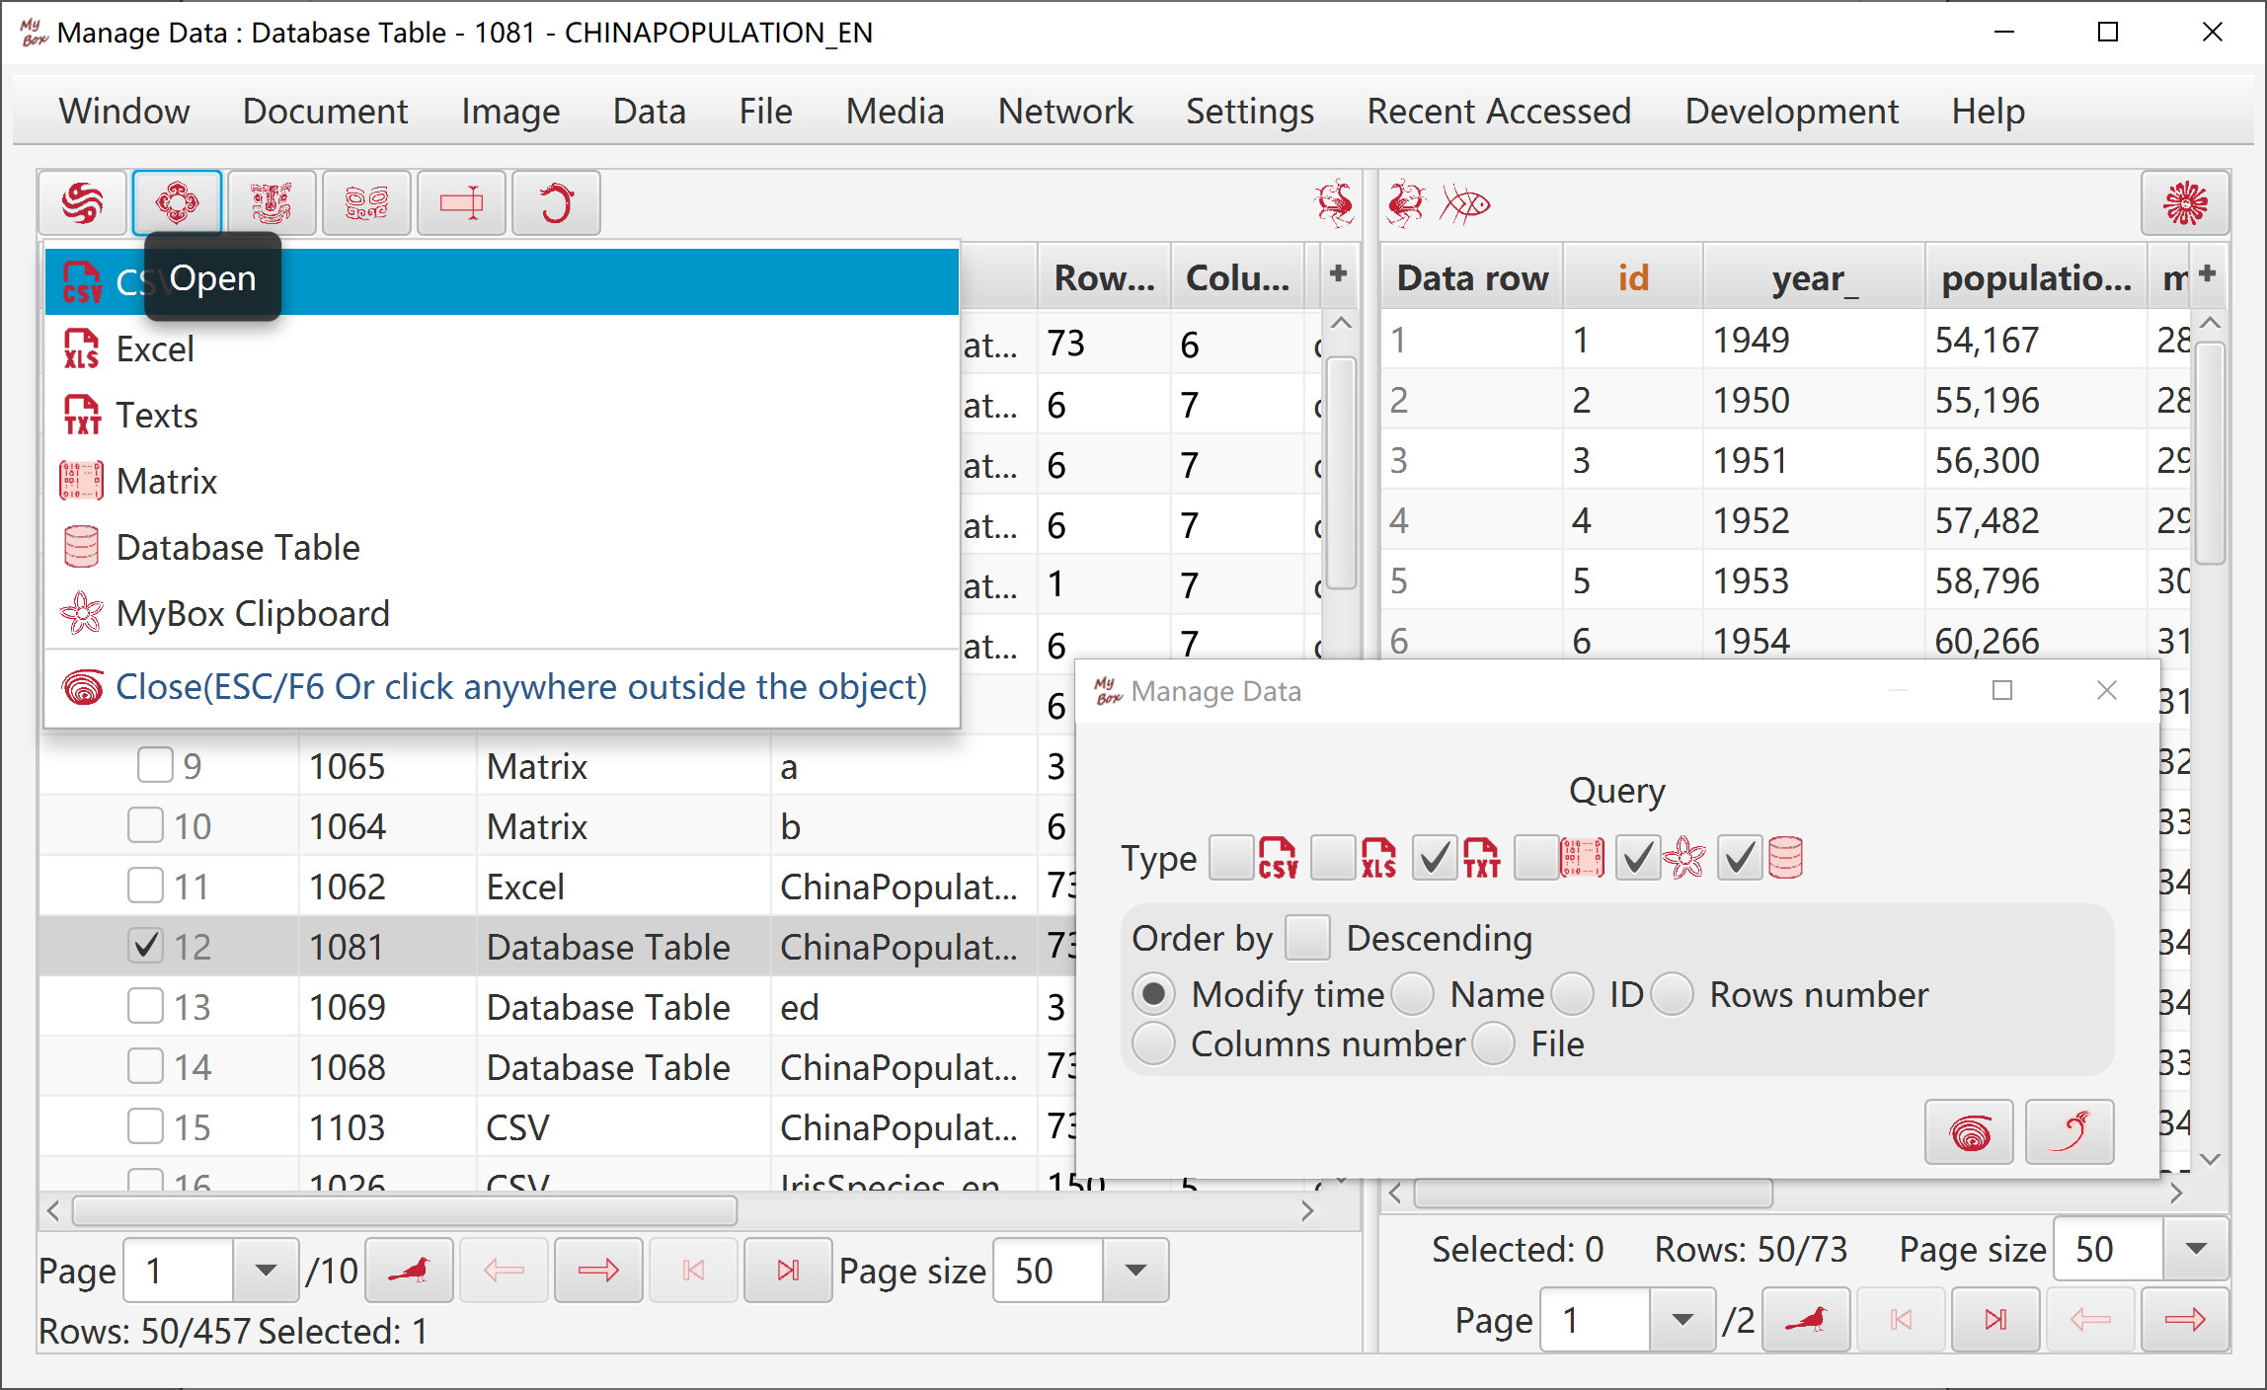The width and height of the screenshot is (2267, 1390).
Task: Maximize the Manage Data Query dialog
Action: click(x=2002, y=691)
